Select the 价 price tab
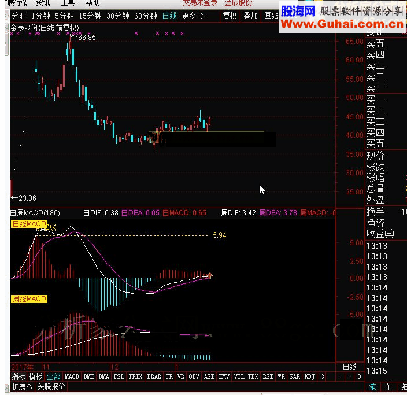The image size is (407, 395). click(389, 387)
